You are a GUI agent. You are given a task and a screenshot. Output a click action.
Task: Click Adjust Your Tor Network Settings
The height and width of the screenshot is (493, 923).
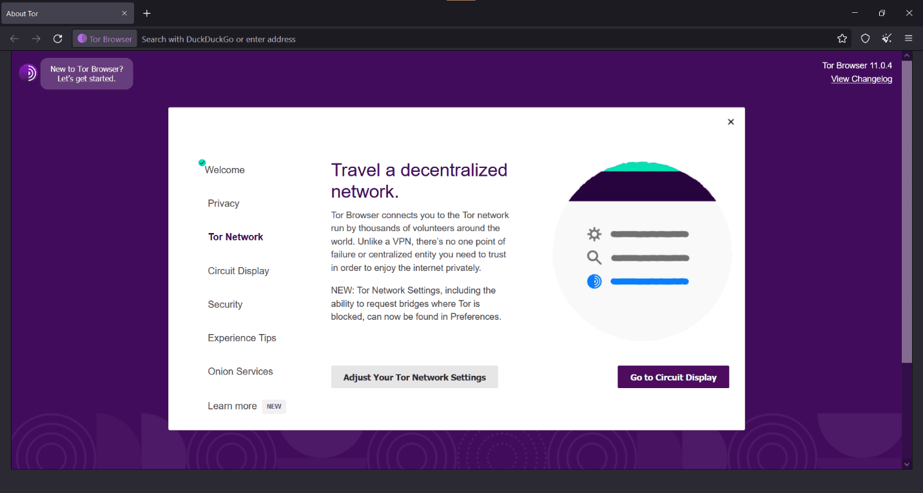click(414, 377)
